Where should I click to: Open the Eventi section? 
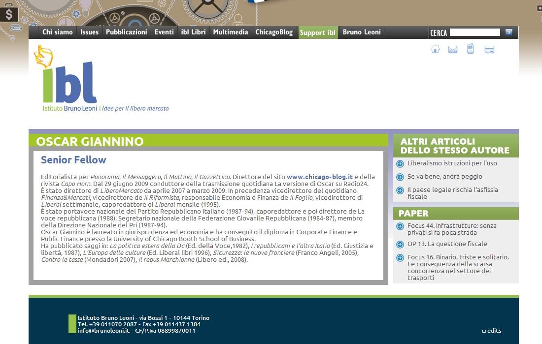(x=164, y=32)
